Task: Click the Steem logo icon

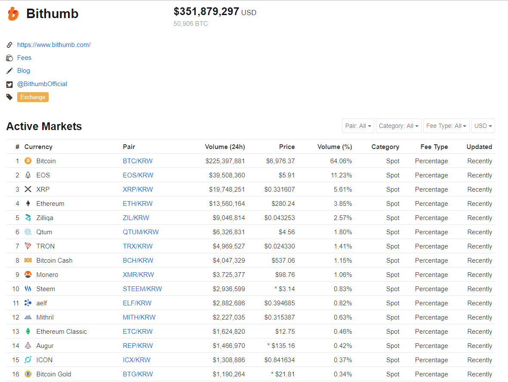Action: click(28, 289)
